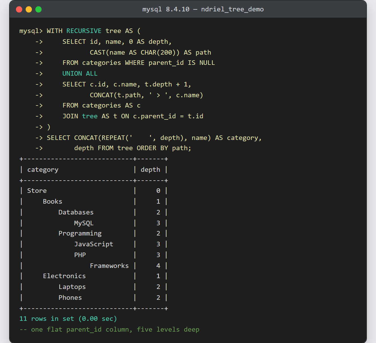The image size is (376, 343).
Task: Click 'SELECT id, name, 0 AS depth,' line
Action: pos(117,42)
